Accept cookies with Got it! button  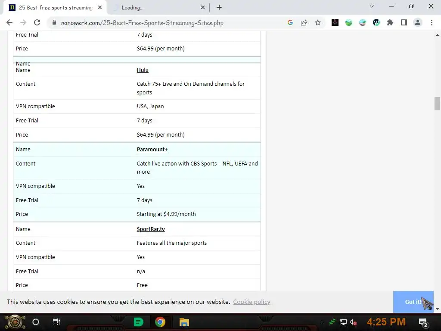tap(413, 302)
